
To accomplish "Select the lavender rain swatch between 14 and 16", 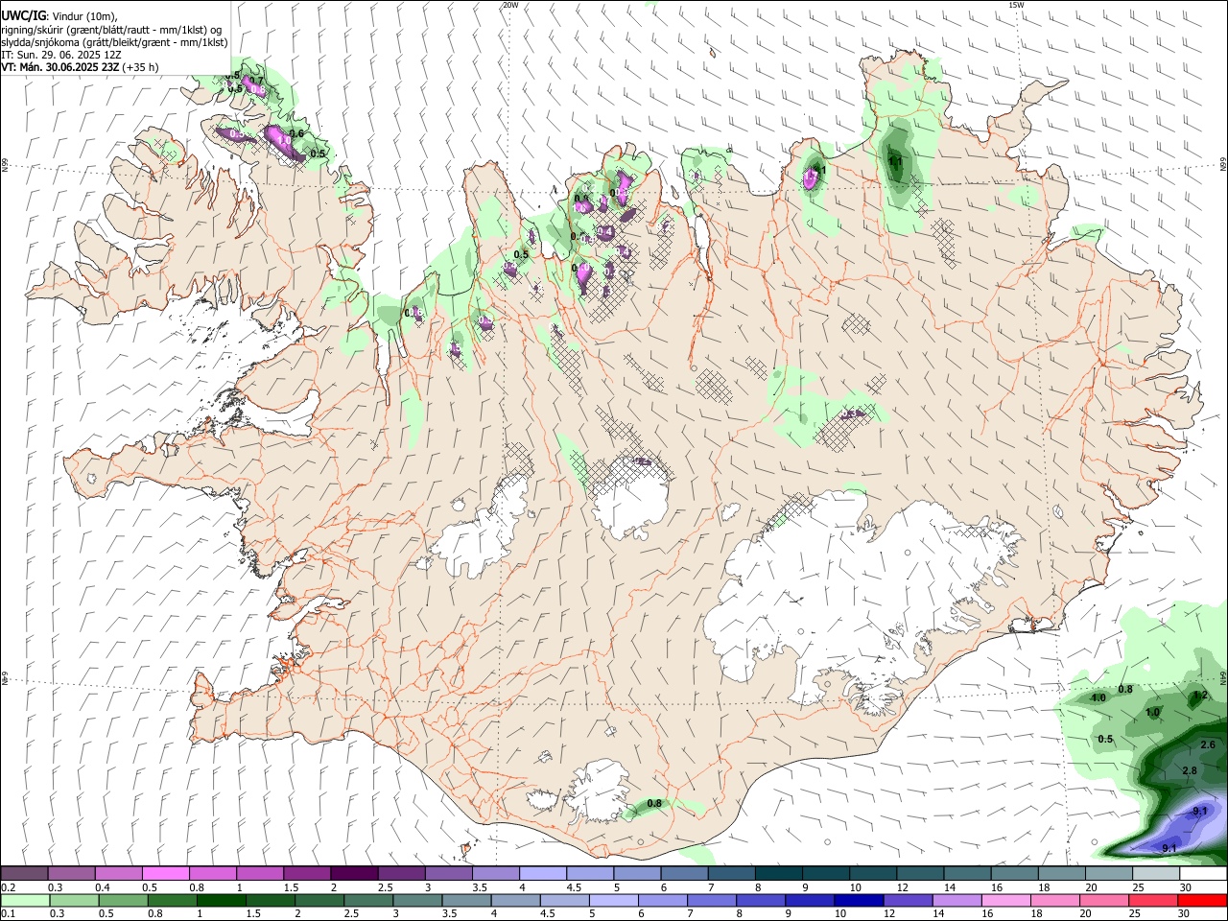I will pyautogui.click(x=958, y=900).
